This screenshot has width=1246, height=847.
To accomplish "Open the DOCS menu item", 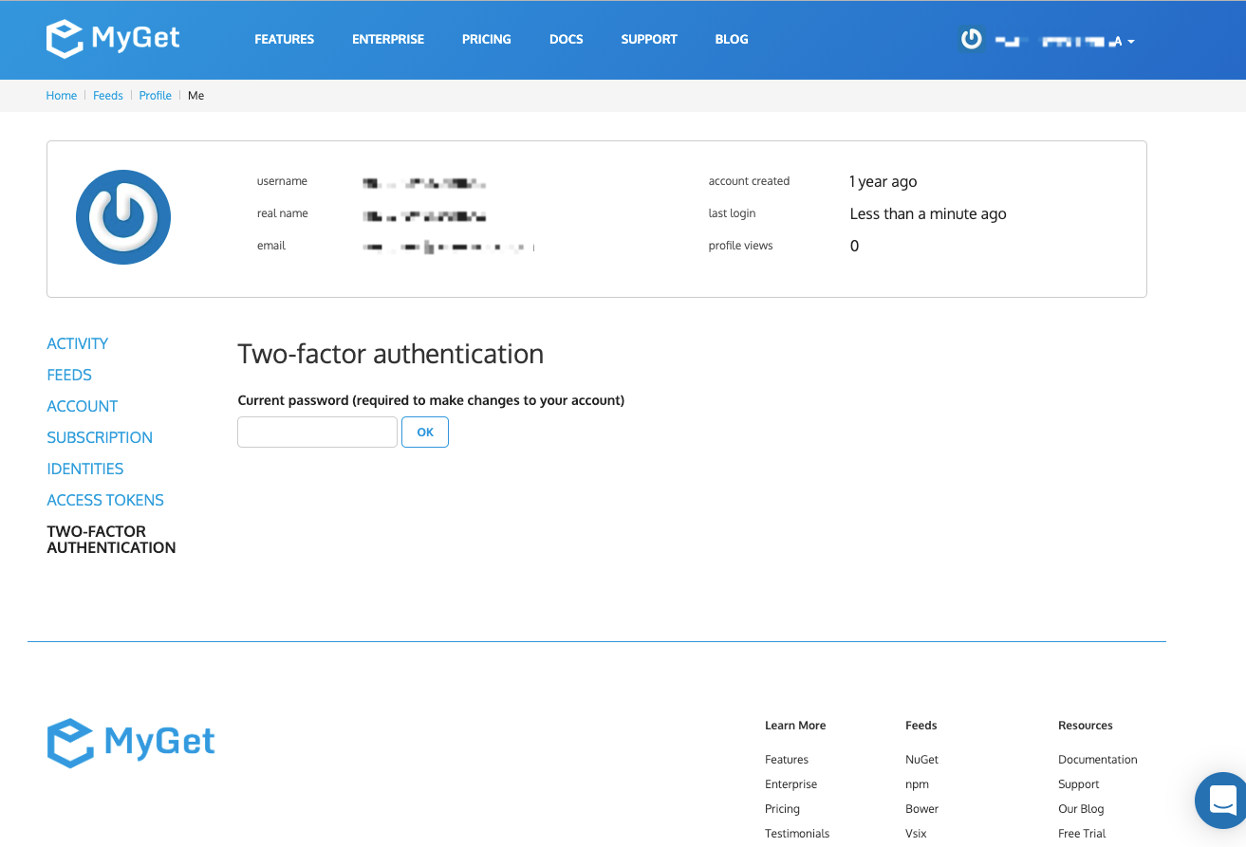I will coord(567,40).
